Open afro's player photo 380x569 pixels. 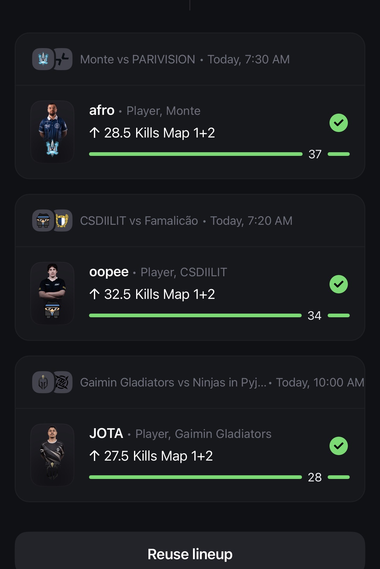pyautogui.click(x=52, y=132)
